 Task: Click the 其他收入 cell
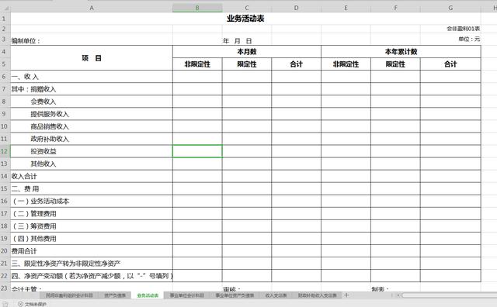coord(92,164)
